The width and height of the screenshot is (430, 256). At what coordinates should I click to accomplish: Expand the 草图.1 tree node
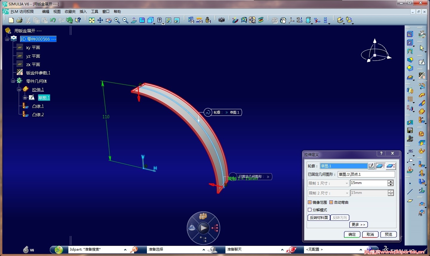click(25, 98)
